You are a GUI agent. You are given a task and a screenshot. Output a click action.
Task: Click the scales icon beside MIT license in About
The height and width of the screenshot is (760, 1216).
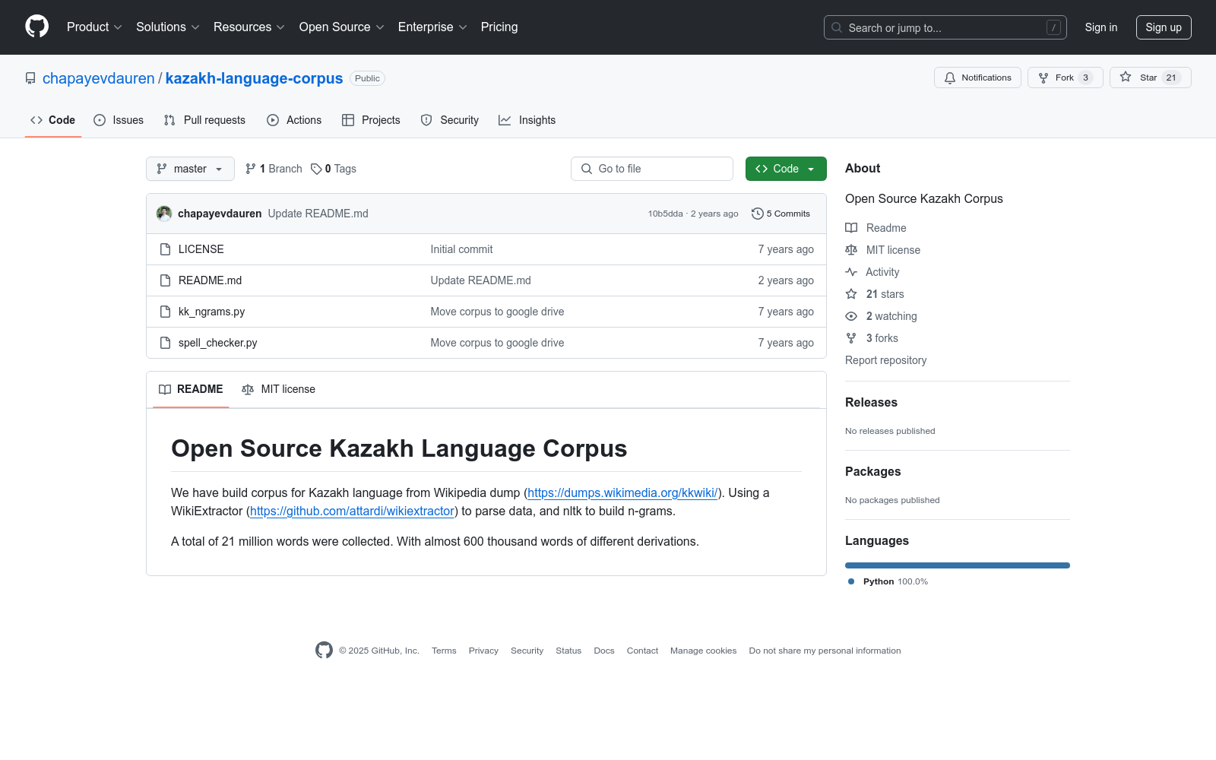pos(851,250)
